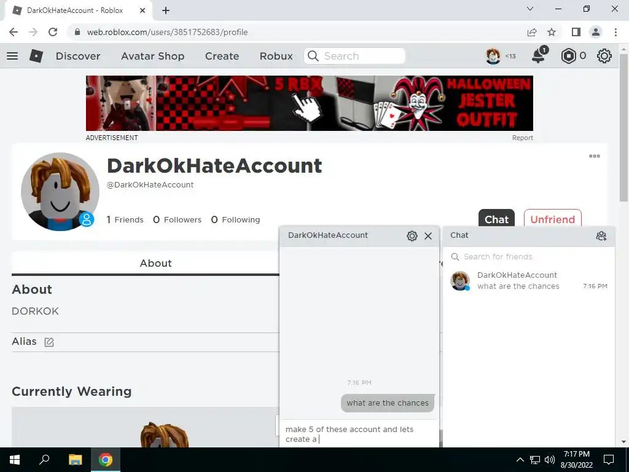629x472 pixels.
Task: Open the Windows action center
Action: click(x=609, y=460)
